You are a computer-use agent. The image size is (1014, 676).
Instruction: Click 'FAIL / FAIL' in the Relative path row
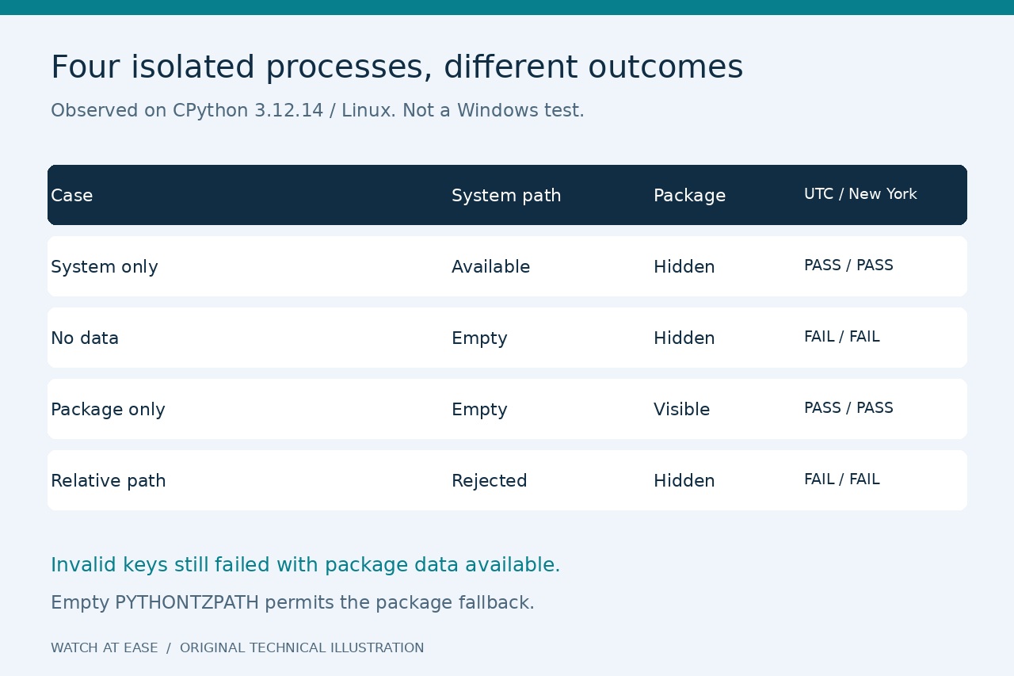click(x=842, y=479)
